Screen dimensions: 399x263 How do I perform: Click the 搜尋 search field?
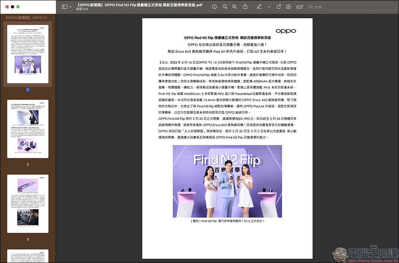click(x=351, y=7)
